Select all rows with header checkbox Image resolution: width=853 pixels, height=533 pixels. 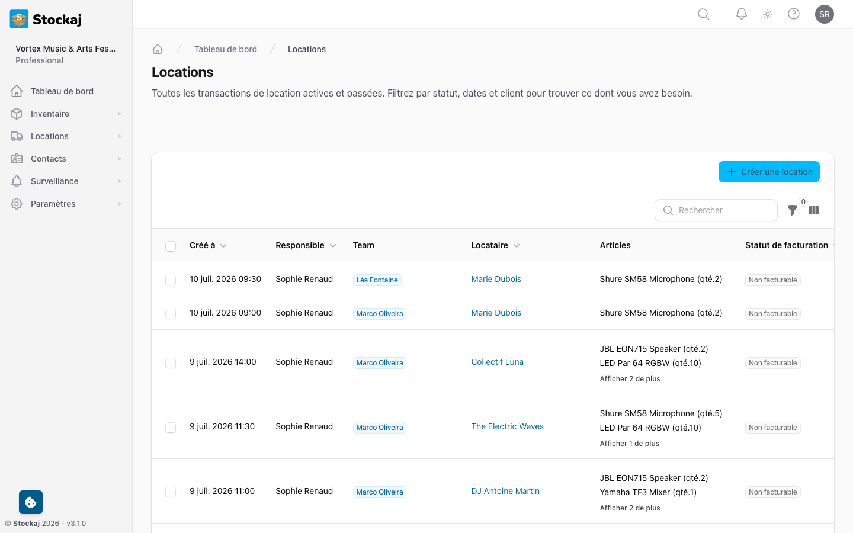tap(171, 246)
